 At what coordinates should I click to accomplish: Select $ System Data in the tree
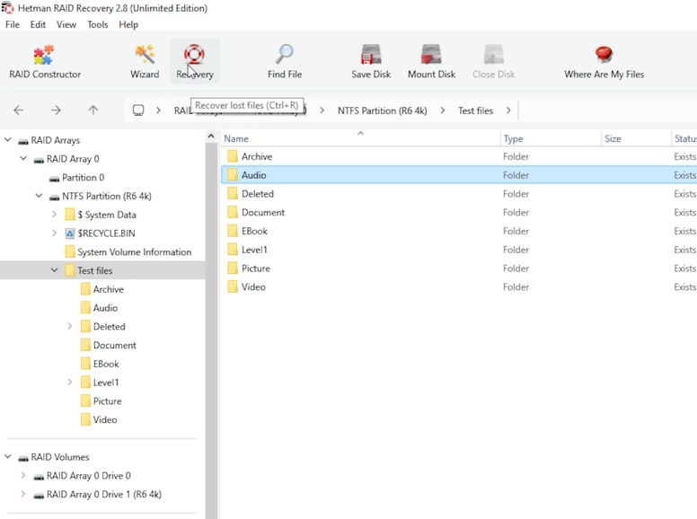[x=107, y=215]
